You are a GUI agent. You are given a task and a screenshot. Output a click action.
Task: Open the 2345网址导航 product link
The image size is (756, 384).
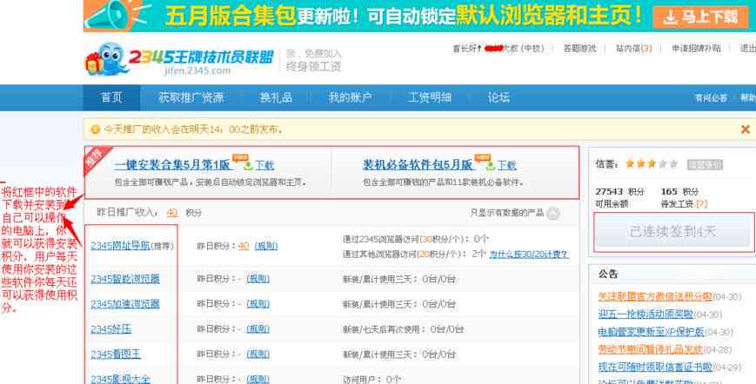121,245
